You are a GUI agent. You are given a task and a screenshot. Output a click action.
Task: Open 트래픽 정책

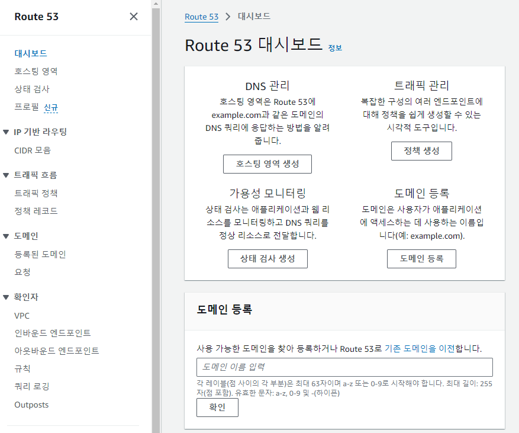(36, 193)
